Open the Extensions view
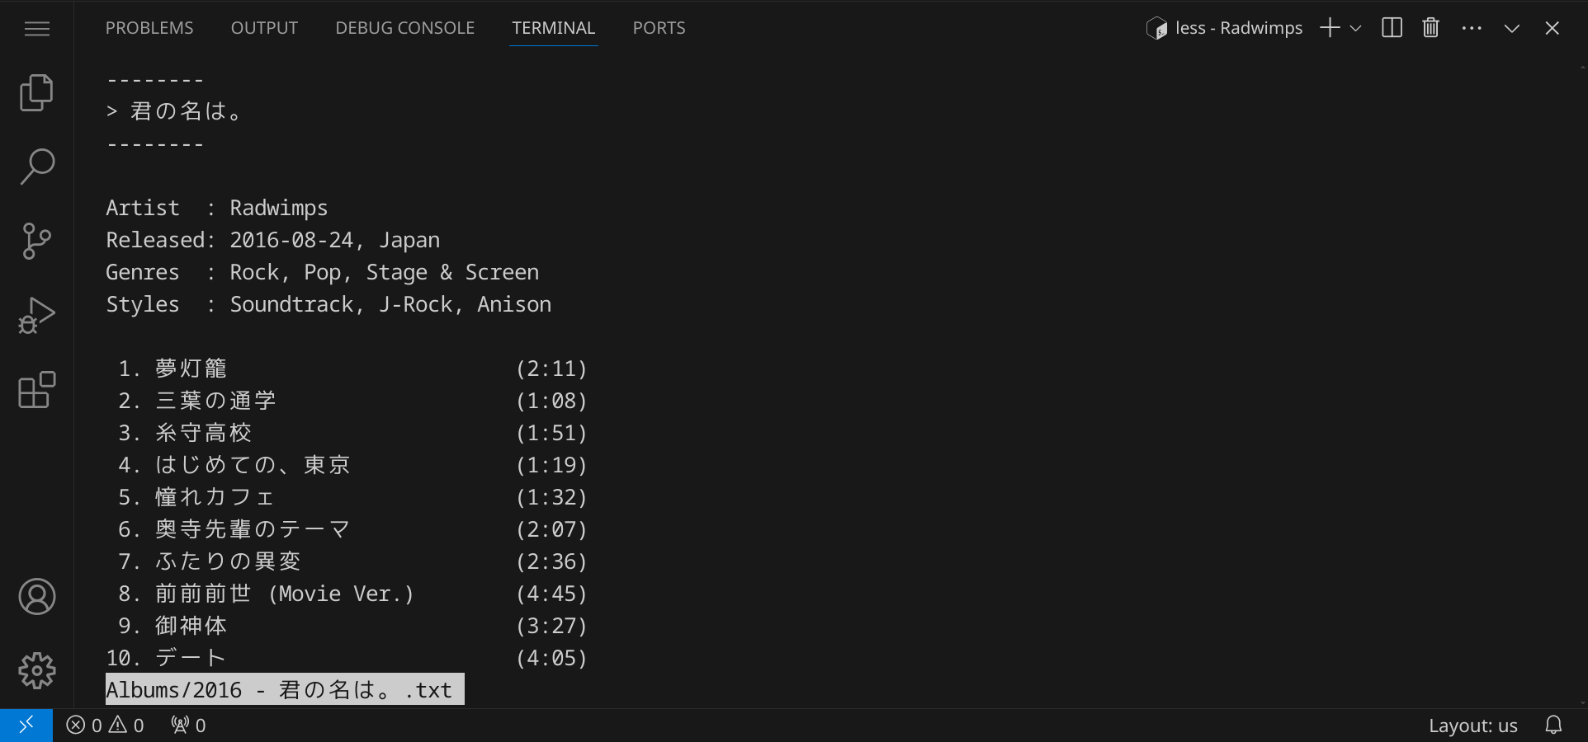The image size is (1588, 742). [36, 390]
